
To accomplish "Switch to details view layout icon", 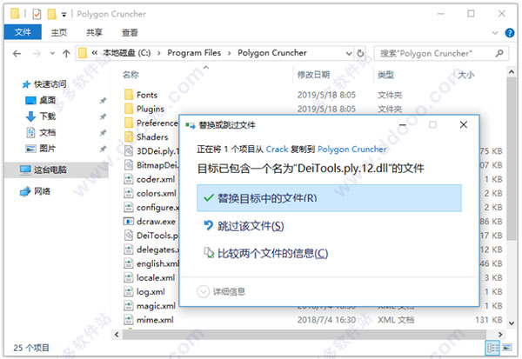I will tap(492, 348).
